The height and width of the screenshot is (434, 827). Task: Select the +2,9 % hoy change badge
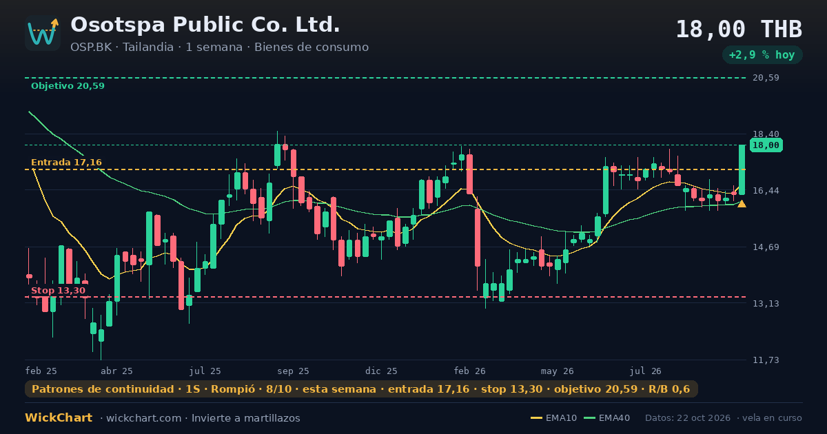[x=763, y=54]
